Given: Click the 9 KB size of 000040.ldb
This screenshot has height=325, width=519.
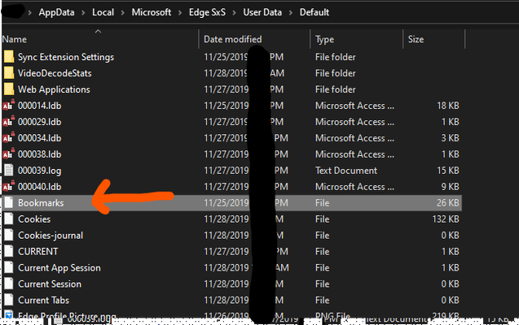Looking at the screenshot, I should pyautogui.click(x=450, y=186).
